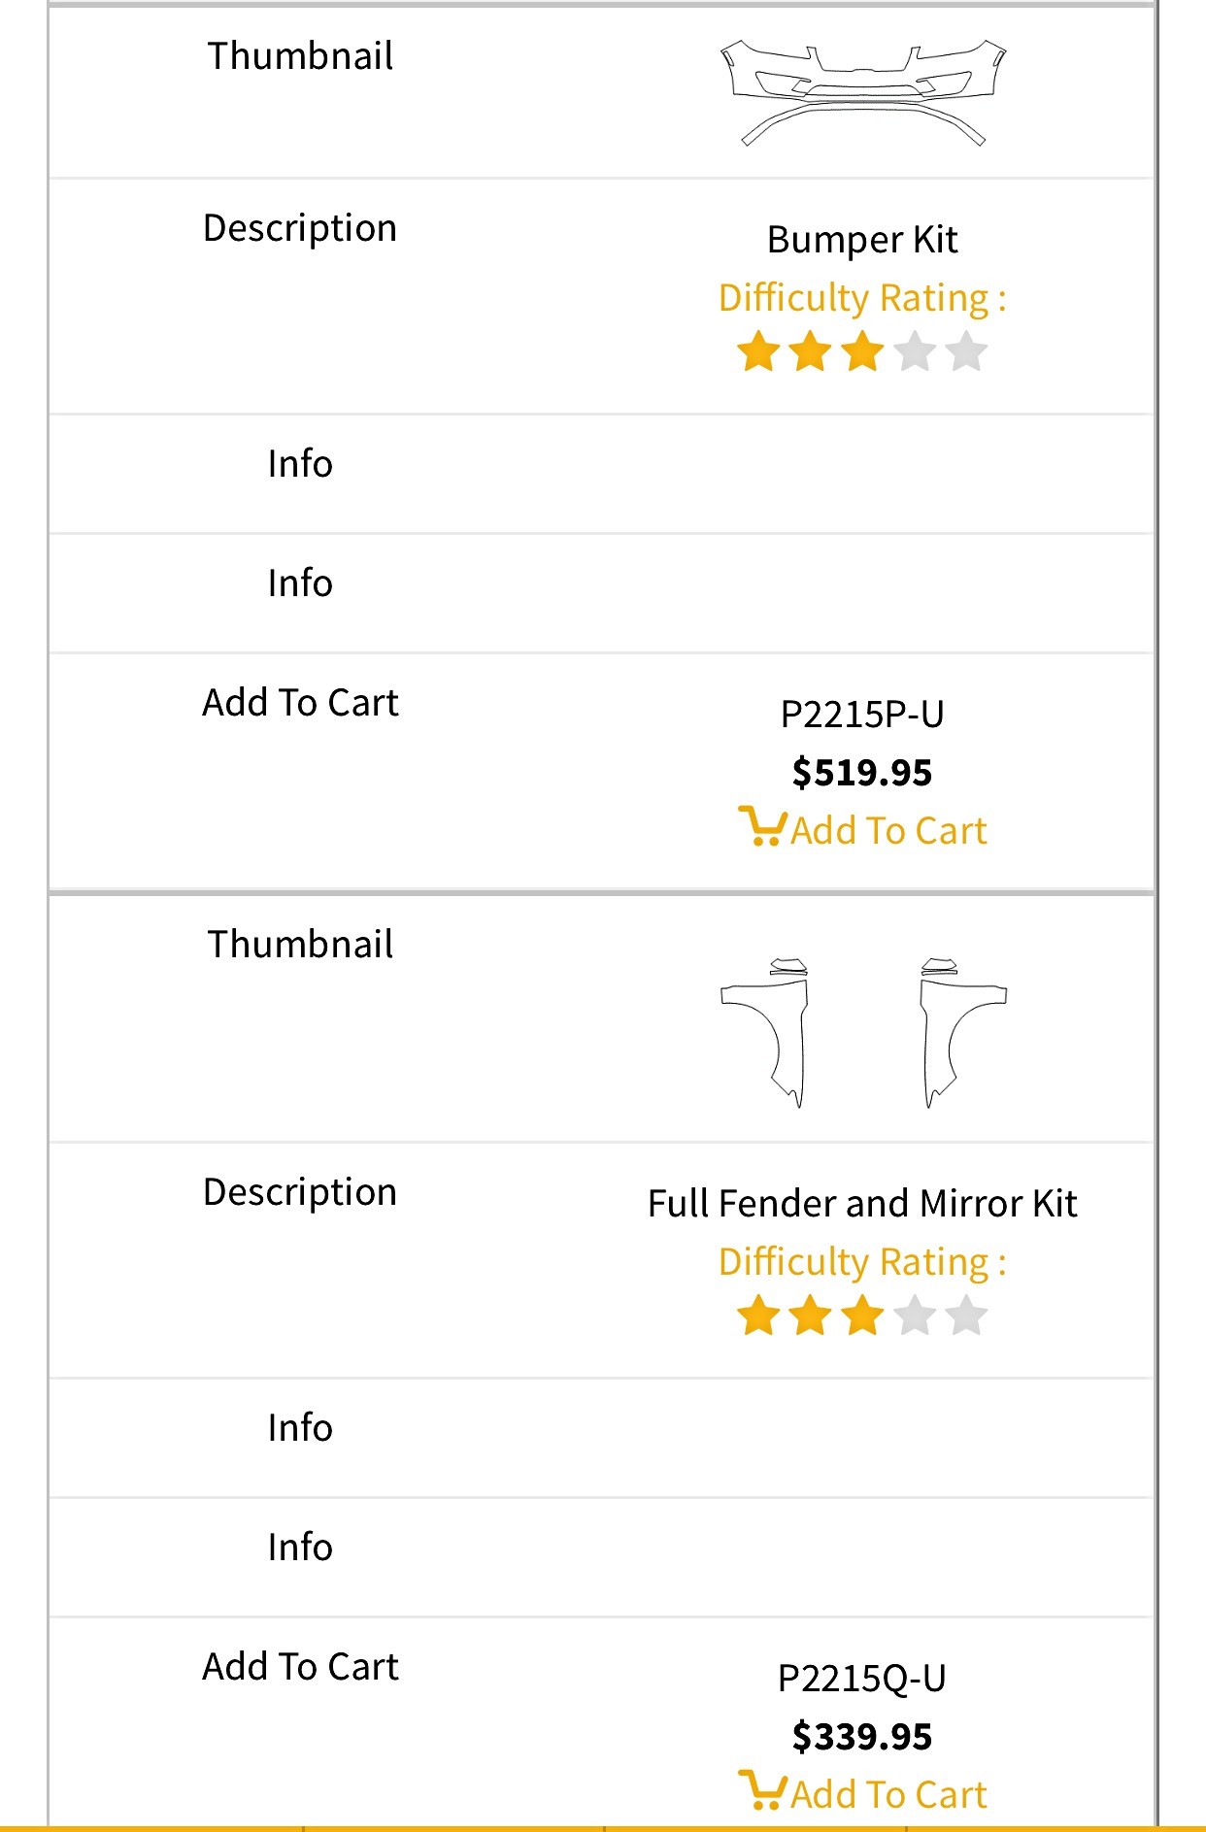The height and width of the screenshot is (1832, 1206).
Task: Open the fender and mirror kit thumbnail
Action: tap(863, 1032)
